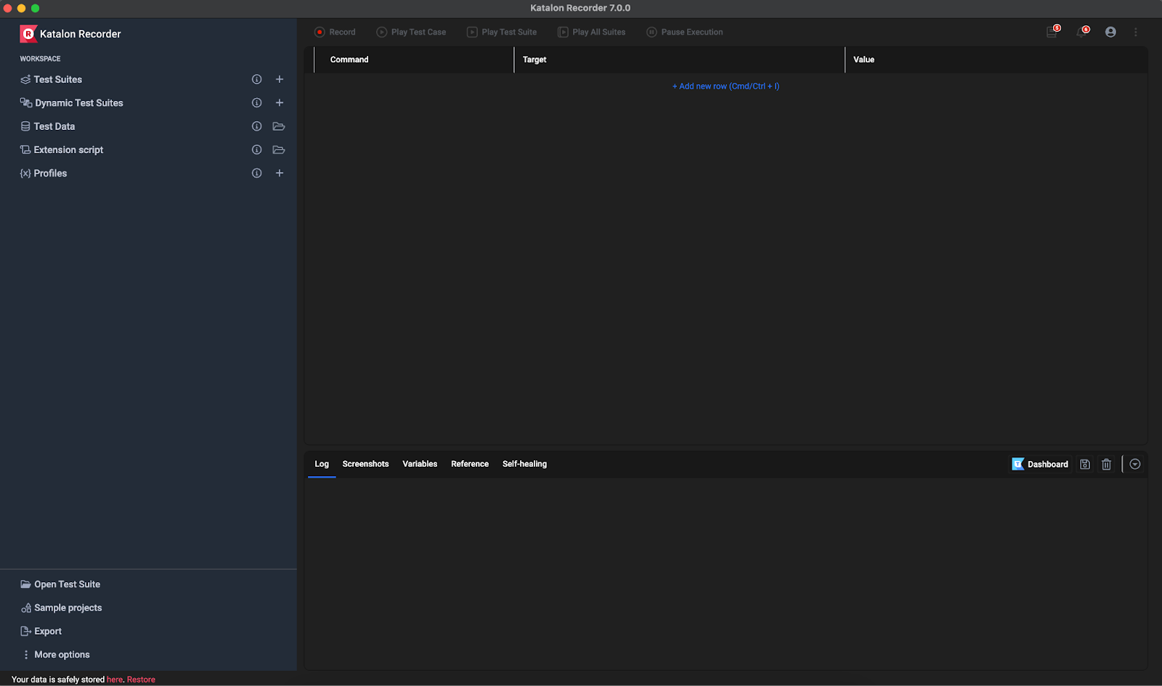Switch to the Variables tab

point(420,464)
